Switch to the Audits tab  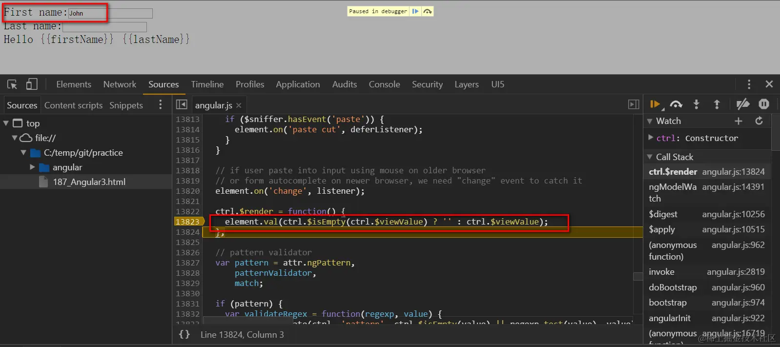point(345,84)
